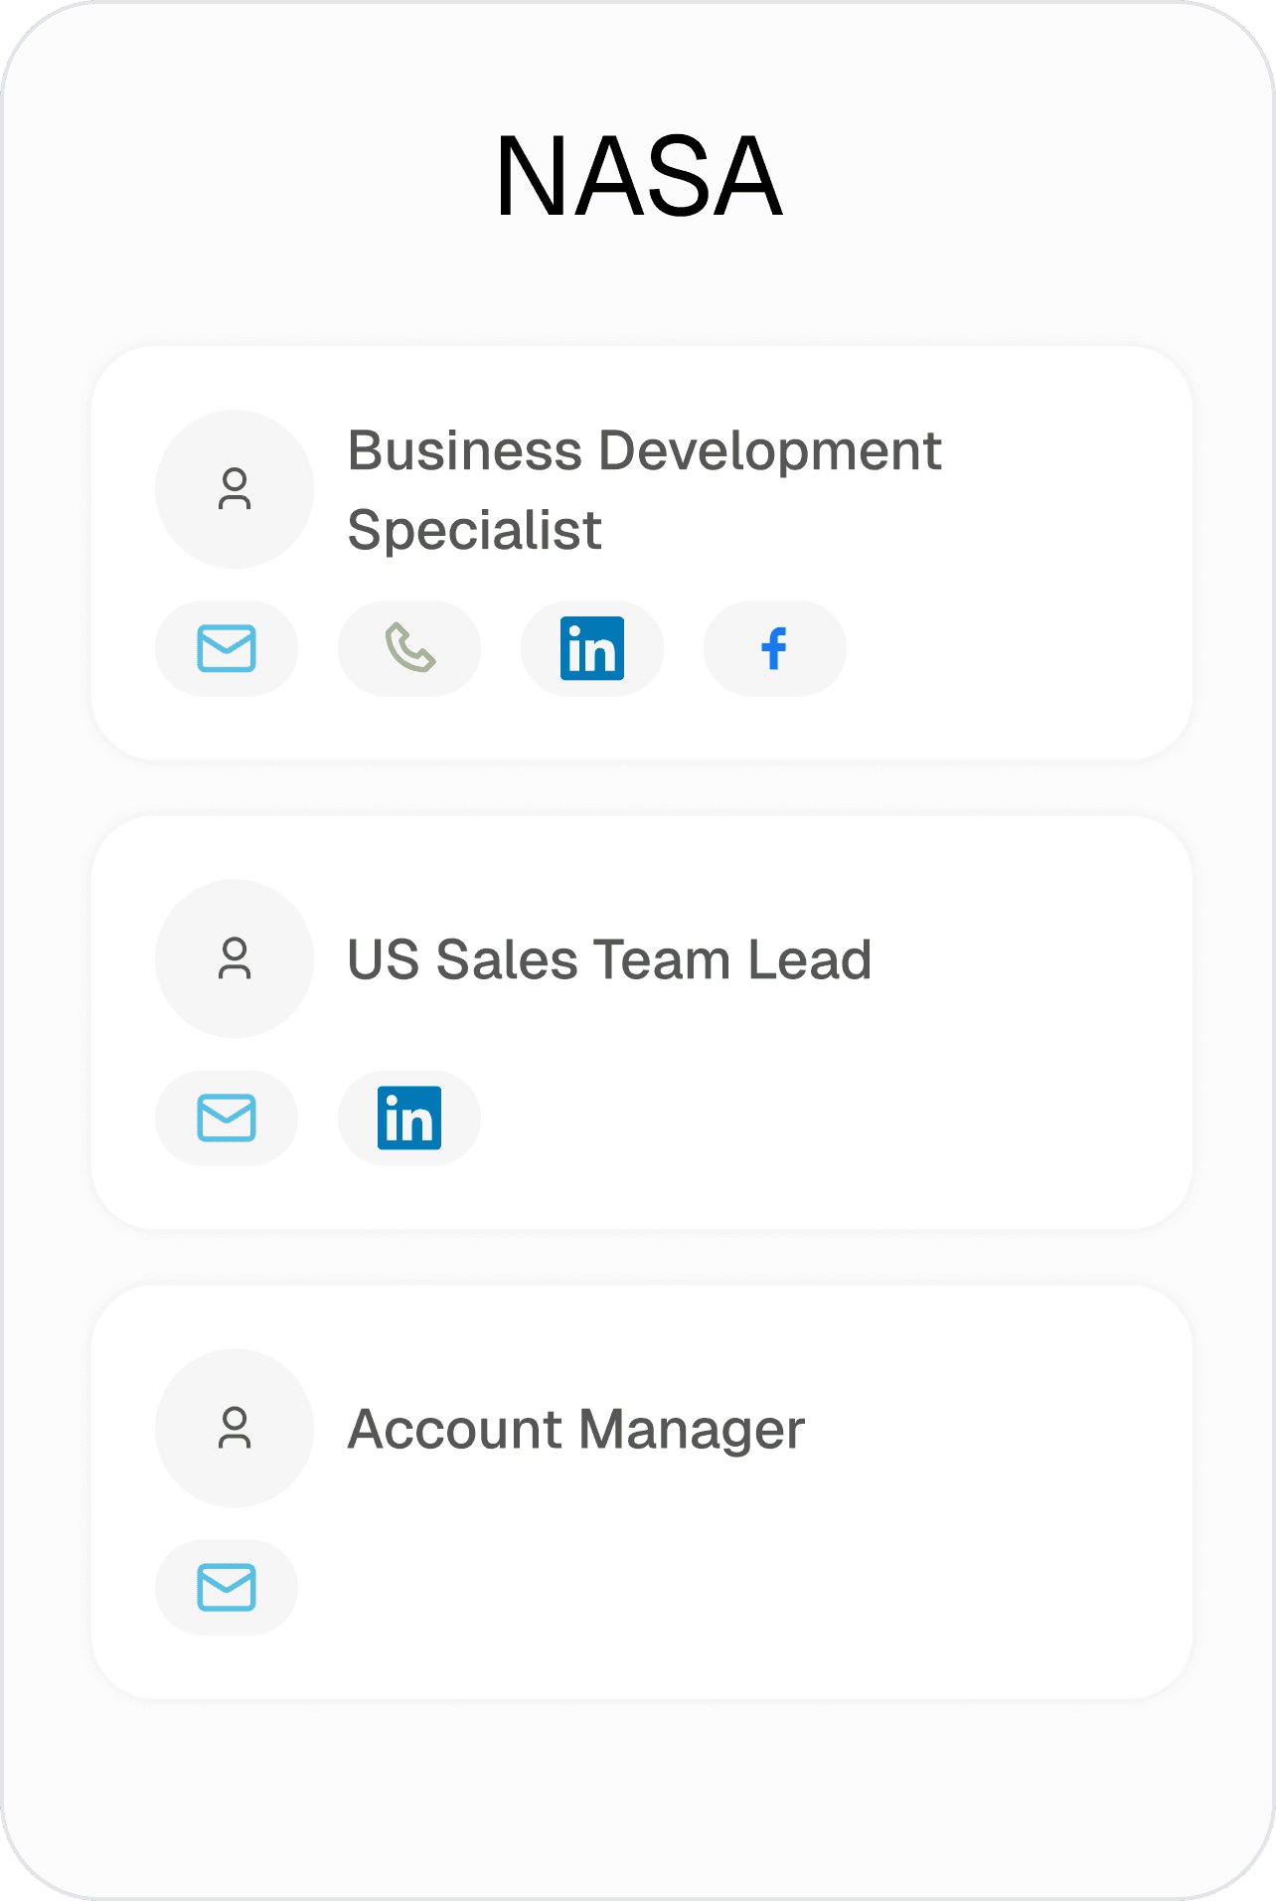Open the Account Manager title

click(576, 1430)
